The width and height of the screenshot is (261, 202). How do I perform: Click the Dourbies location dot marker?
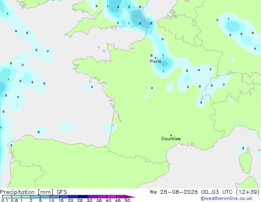click(x=171, y=135)
